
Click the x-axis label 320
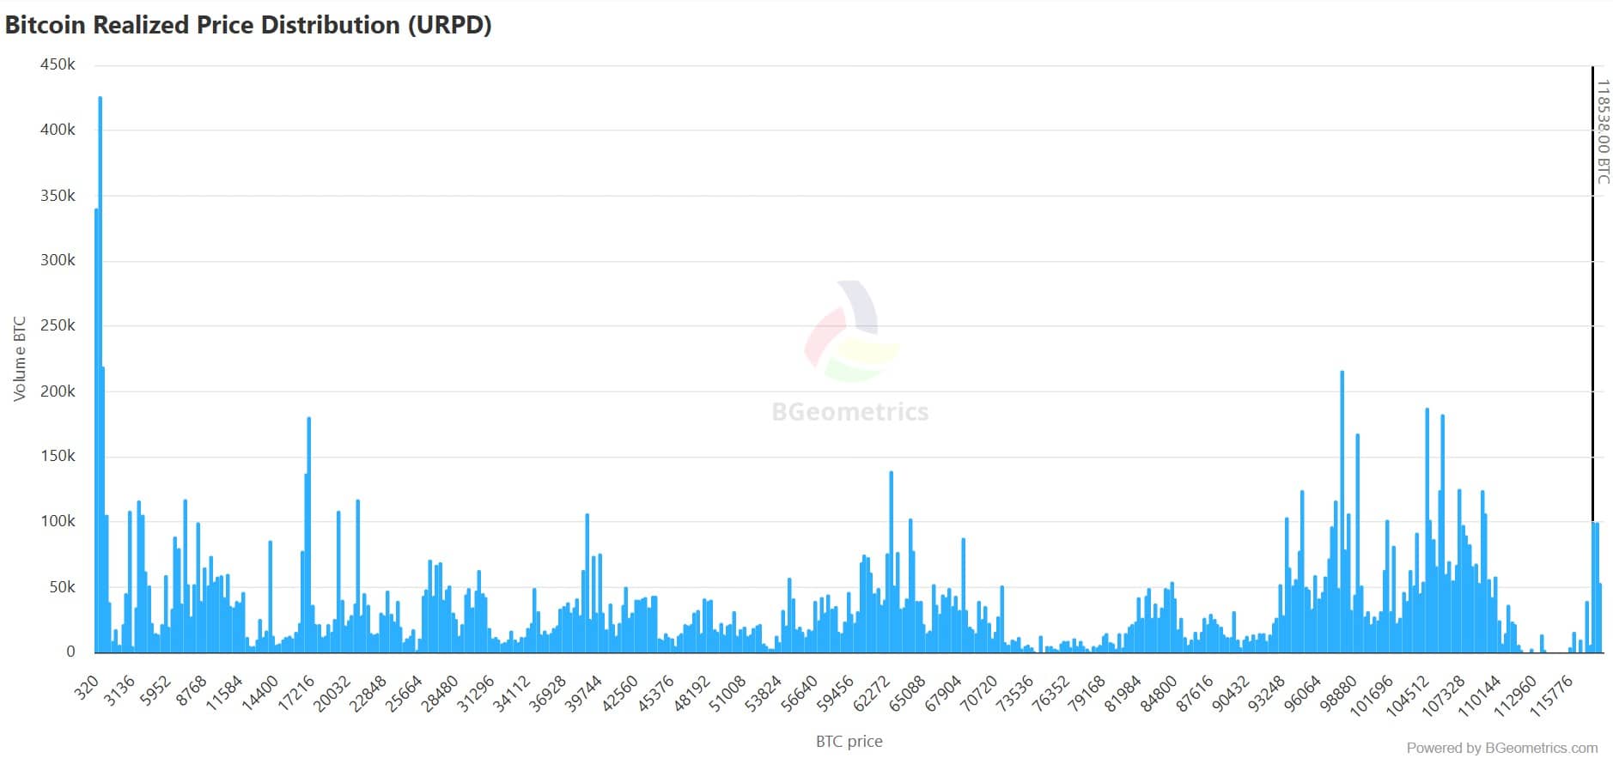(x=87, y=688)
